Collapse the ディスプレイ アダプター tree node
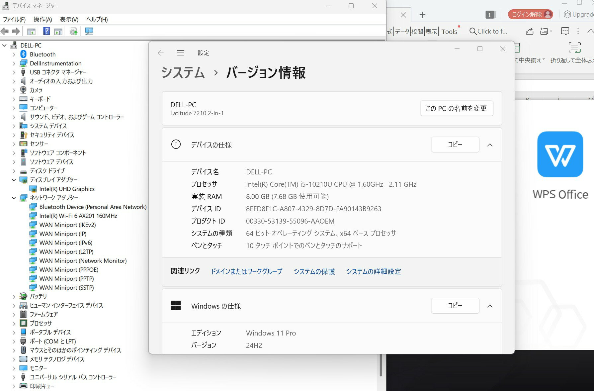The height and width of the screenshot is (391, 594). coord(14,180)
